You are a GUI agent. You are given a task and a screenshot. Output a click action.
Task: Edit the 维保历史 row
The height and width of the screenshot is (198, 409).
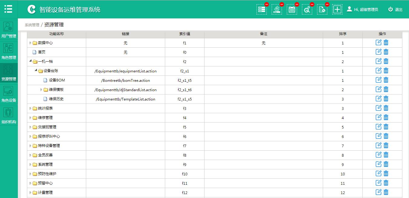click(378, 99)
